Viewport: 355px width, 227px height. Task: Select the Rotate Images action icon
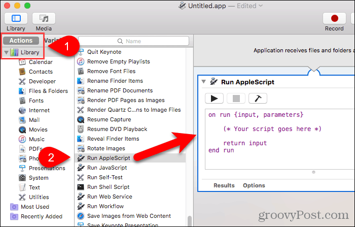(81, 148)
